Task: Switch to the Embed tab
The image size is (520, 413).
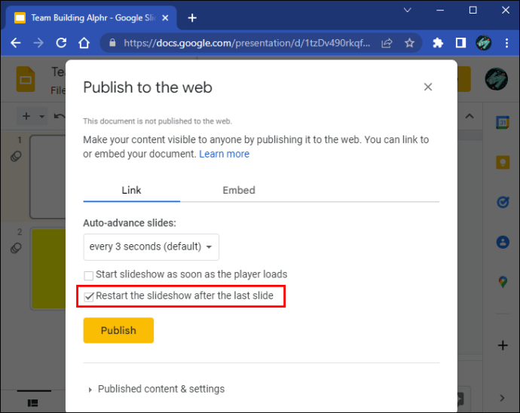Action: coord(239,191)
